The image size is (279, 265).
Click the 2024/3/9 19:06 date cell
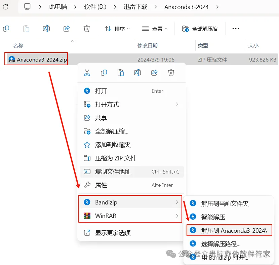pos(156,60)
